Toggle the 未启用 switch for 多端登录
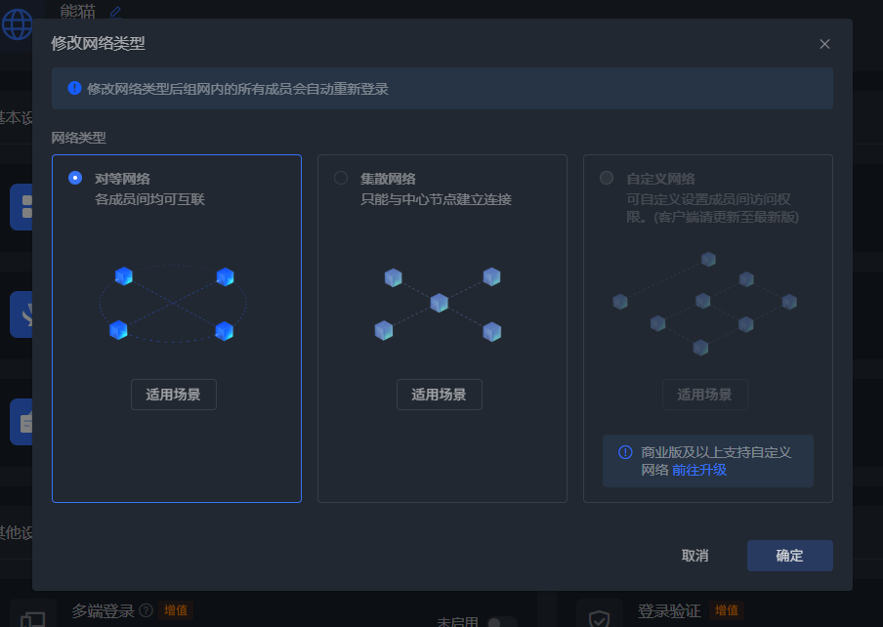 [x=502, y=622]
